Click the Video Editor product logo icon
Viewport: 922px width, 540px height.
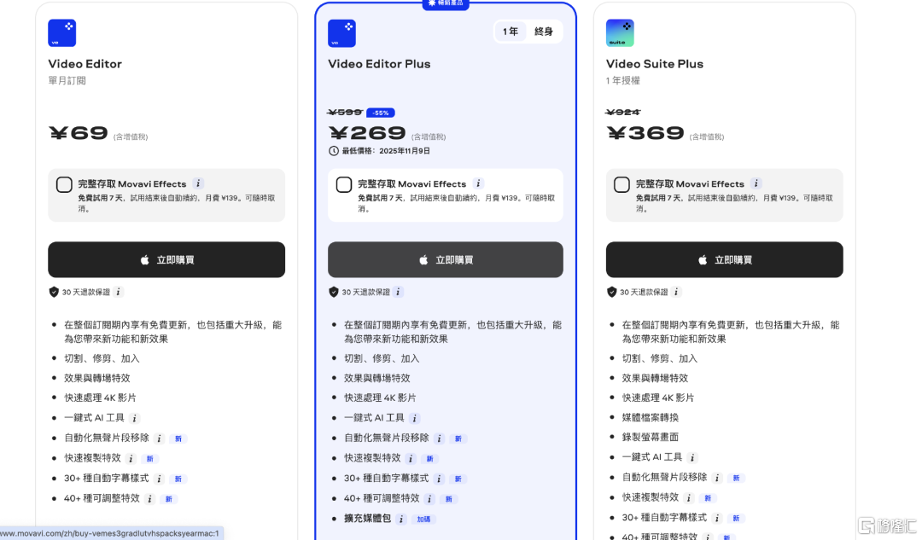coord(62,33)
